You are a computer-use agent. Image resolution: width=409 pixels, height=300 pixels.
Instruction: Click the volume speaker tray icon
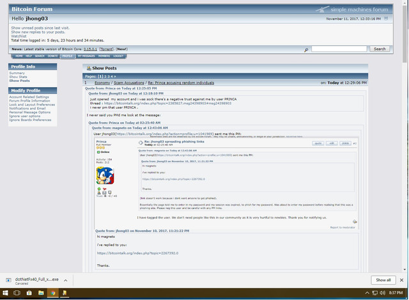coord(382,293)
